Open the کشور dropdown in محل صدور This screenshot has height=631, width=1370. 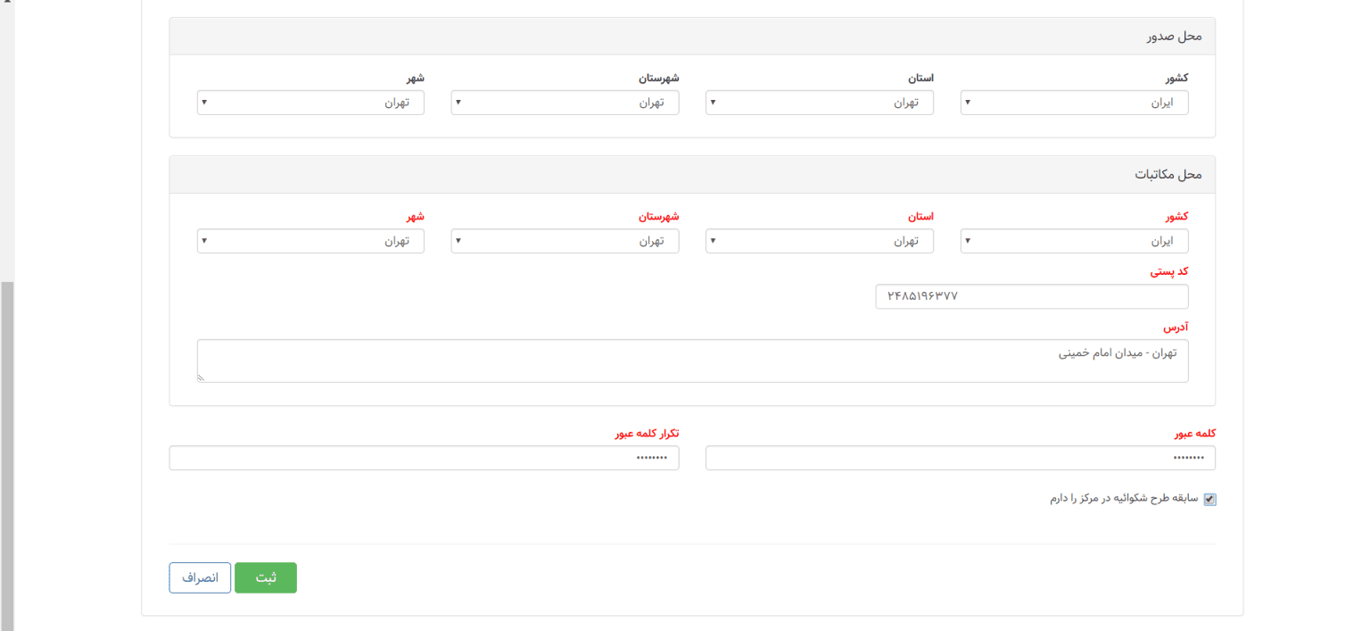[x=1074, y=103]
